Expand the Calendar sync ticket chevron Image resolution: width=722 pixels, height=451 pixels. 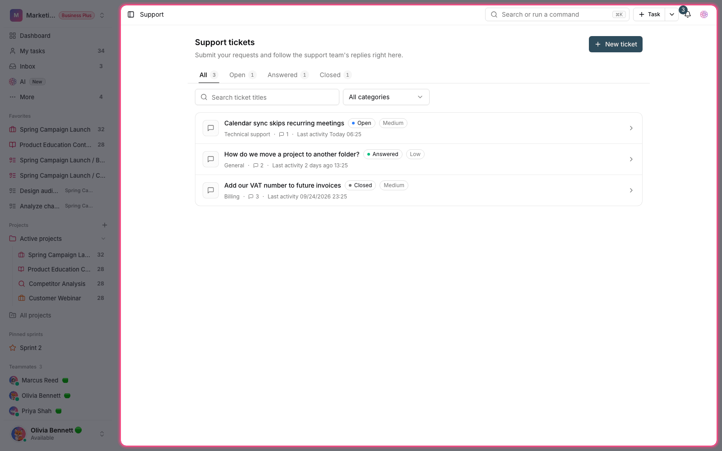(631, 128)
